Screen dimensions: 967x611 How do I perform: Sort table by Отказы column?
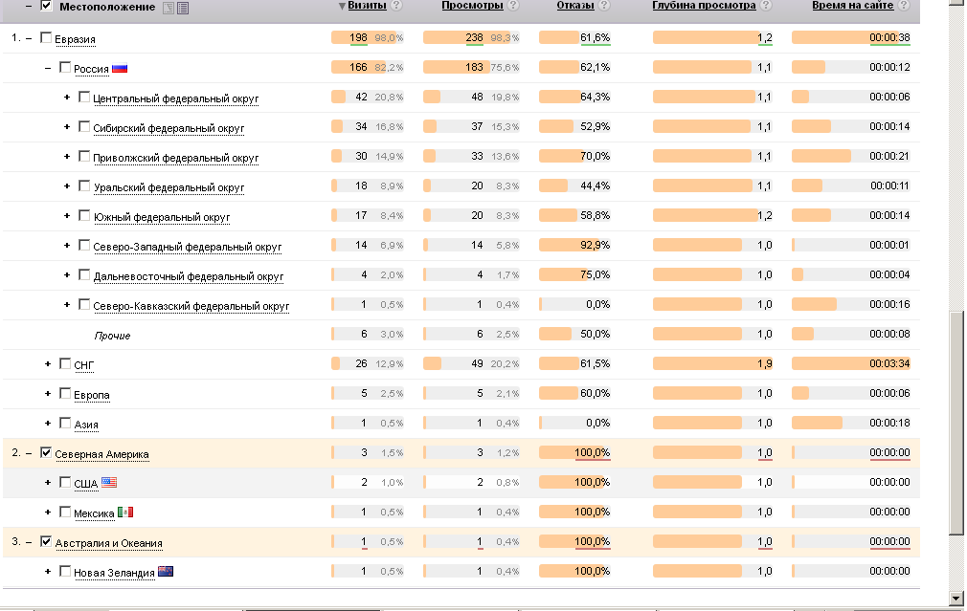point(574,6)
